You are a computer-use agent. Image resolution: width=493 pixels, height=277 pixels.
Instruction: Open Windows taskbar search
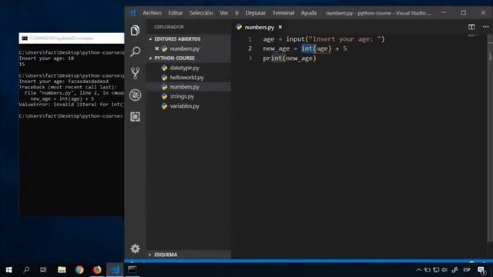pos(26,270)
